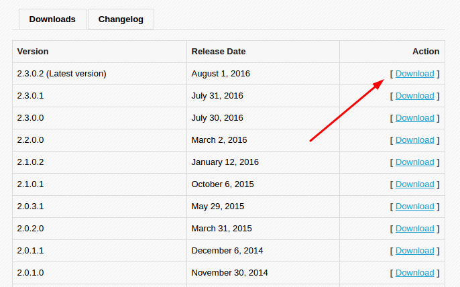Viewport: 460px width, 287px height.
Task: Select the March 2, 2016 date cell
Action: 263,140
